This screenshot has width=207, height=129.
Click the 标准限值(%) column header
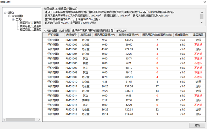pos(182,35)
